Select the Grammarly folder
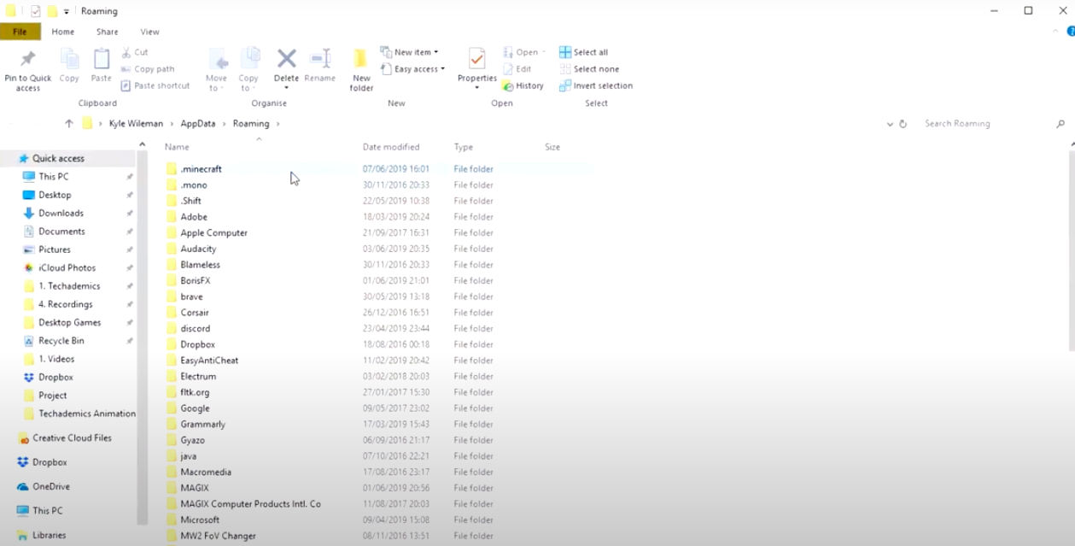Viewport: 1075px width, 546px height. (x=202, y=424)
